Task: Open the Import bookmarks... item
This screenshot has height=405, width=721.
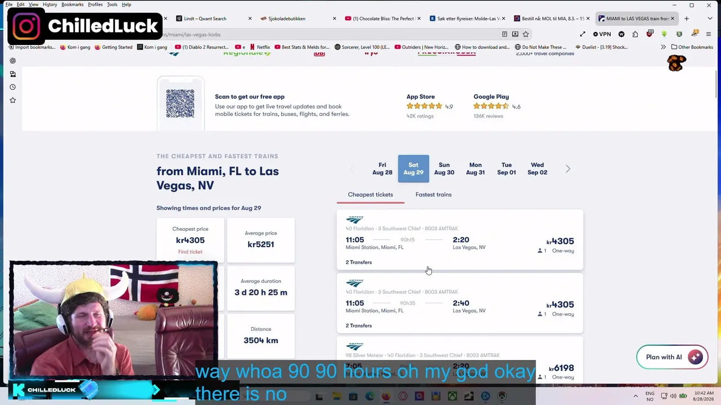Action: coord(32,47)
